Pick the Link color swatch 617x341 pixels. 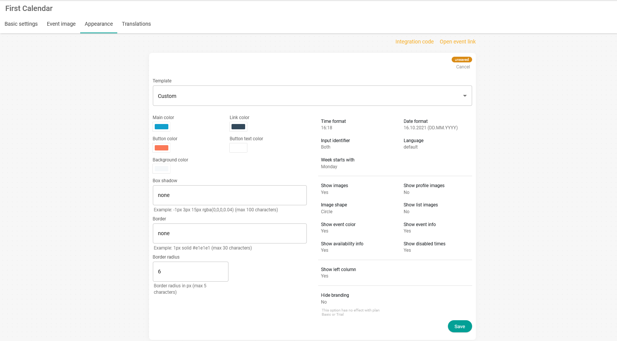tap(238, 127)
